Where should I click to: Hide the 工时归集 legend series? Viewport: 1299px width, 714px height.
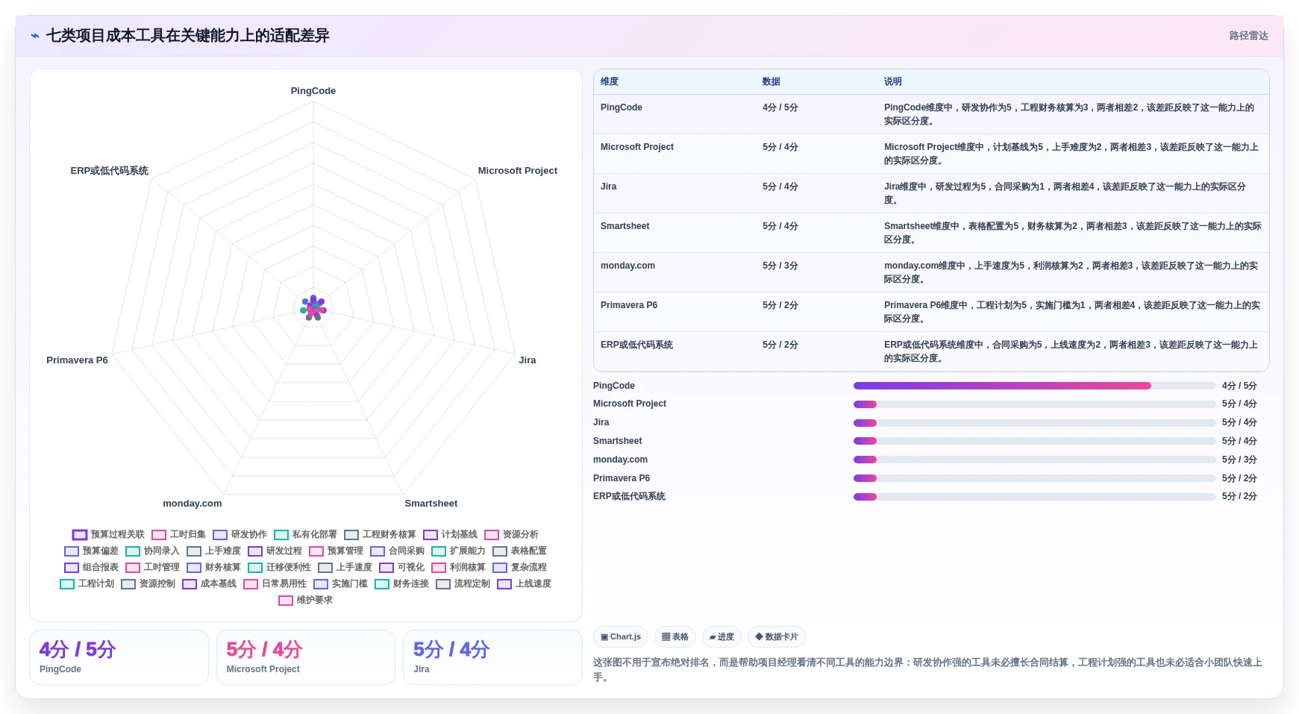178,534
